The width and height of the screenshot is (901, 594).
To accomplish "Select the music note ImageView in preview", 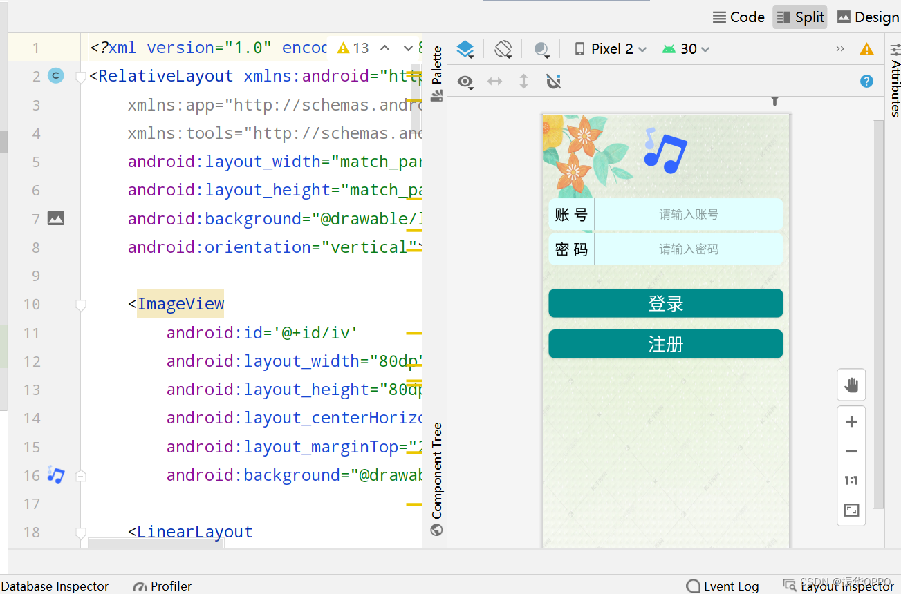I will 665,151.
